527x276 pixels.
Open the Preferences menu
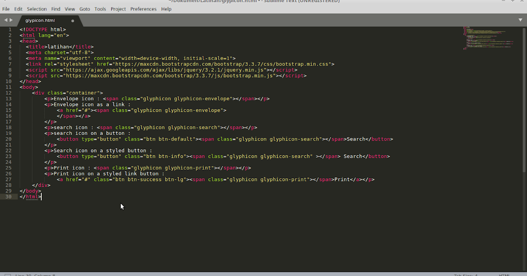[x=143, y=9]
